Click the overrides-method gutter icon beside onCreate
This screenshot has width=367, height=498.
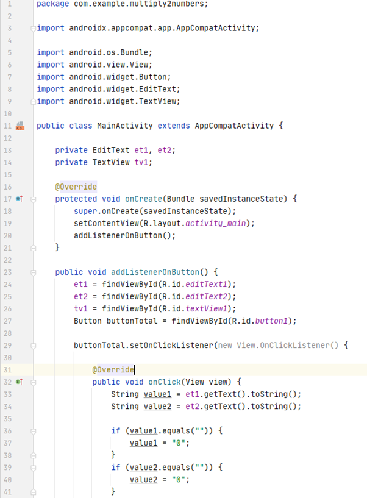20,199
